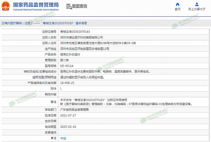The width and height of the screenshot is (211, 142).
Task: Click the expiry date 2025-02-16
Action: pyautogui.click(x=68, y=127)
